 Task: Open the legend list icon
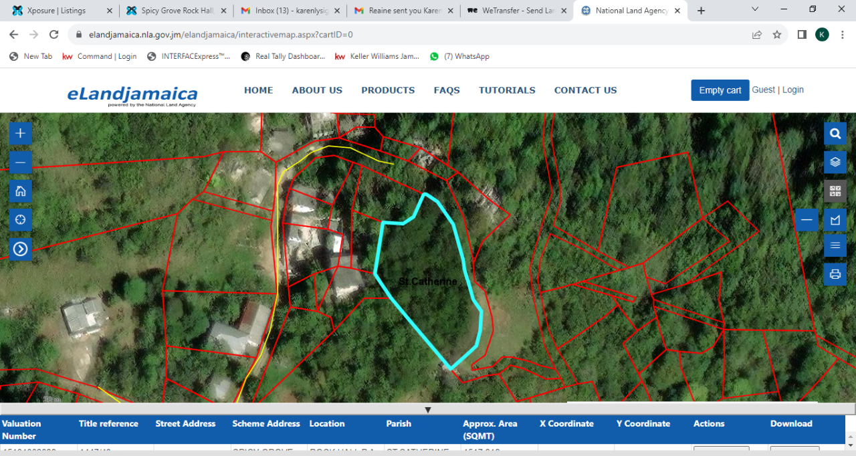pos(835,245)
